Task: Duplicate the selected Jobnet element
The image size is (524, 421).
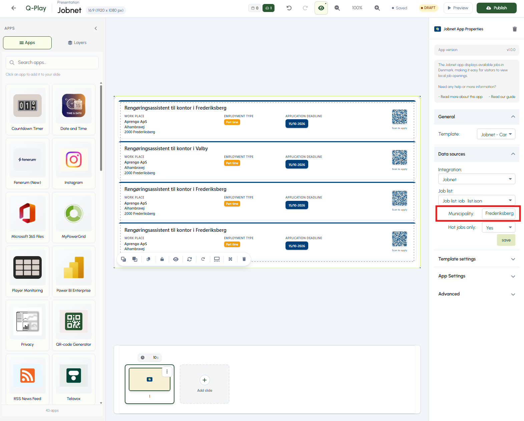Action: (148, 259)
